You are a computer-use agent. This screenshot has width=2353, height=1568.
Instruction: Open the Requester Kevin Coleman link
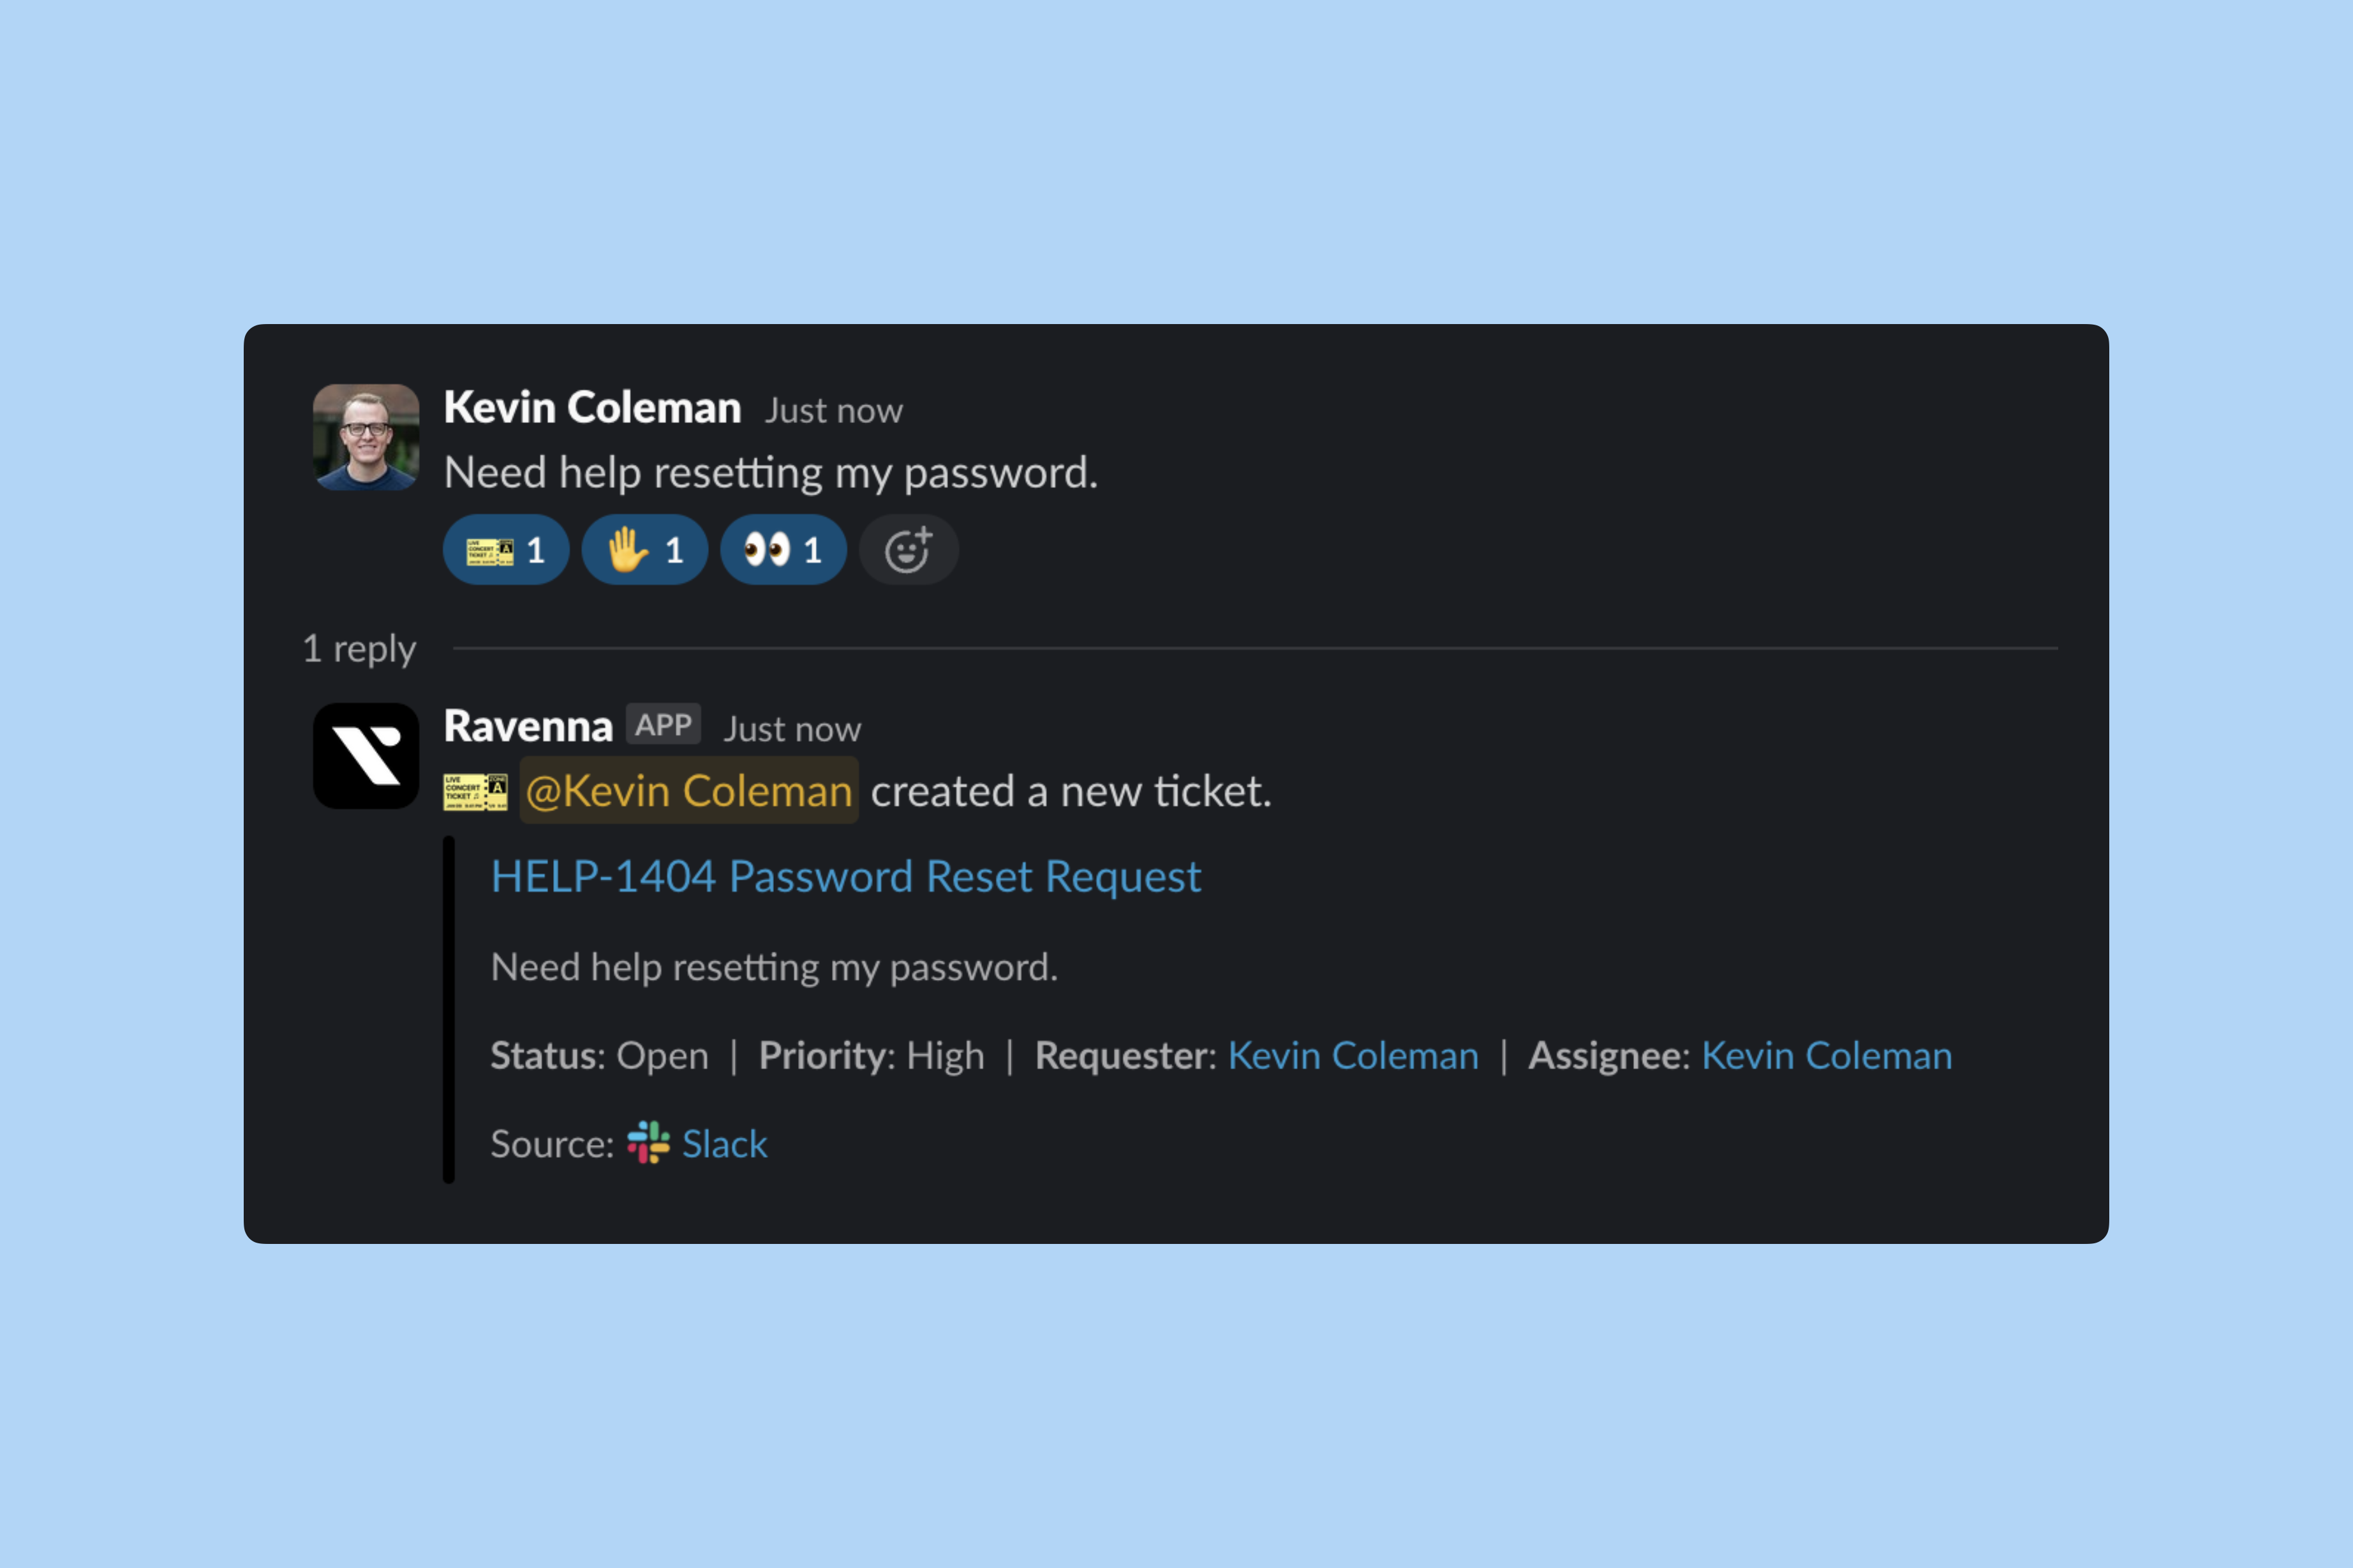[1353, 1056]
